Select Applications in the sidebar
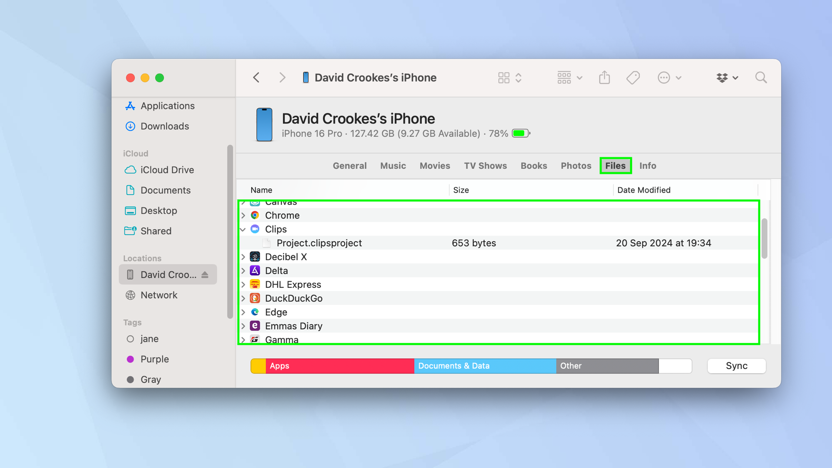Image resolution: width=832 pixels, height=468 pixels. point(167,106)
